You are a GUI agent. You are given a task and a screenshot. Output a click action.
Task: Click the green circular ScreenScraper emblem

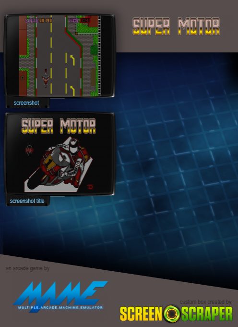[172, 314]
